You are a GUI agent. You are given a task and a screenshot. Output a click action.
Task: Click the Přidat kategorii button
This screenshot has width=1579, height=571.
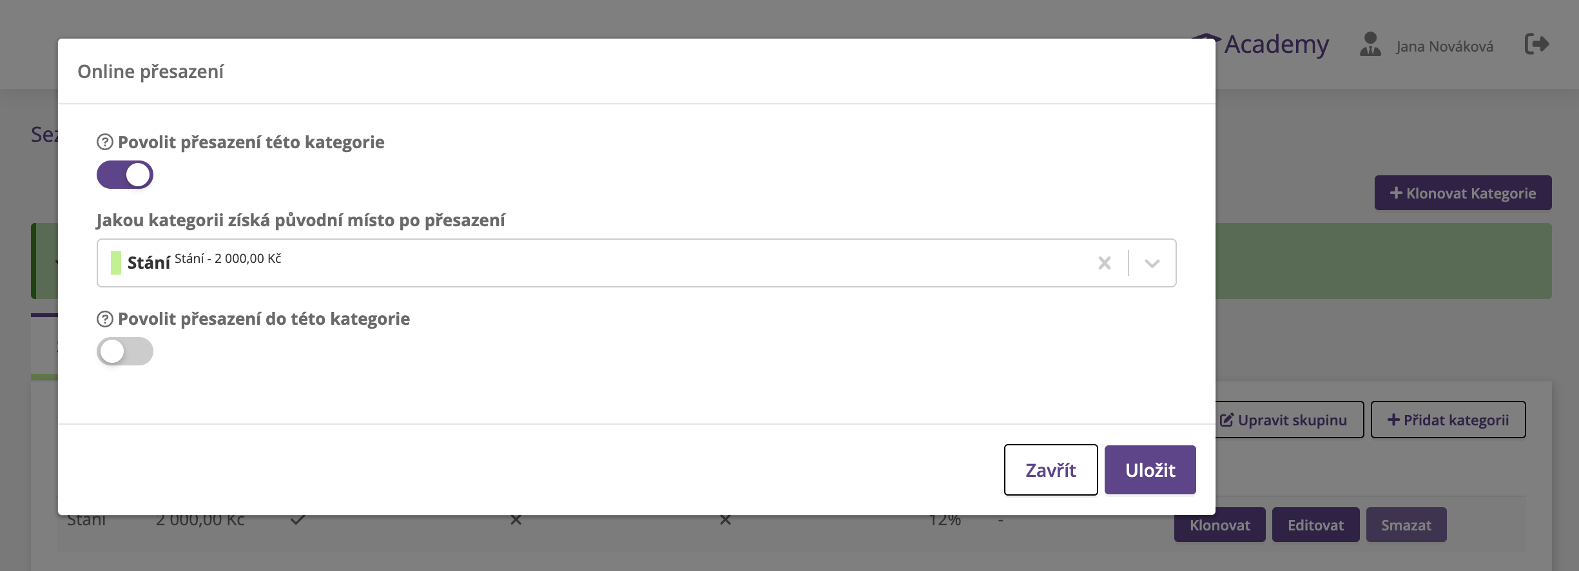[1448, 420]
